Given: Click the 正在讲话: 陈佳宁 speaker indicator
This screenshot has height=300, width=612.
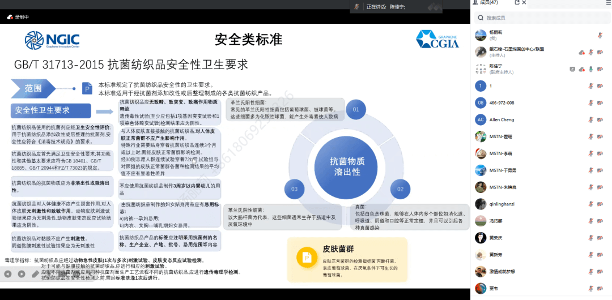Looking at the screenshot, I should (386, 7).
